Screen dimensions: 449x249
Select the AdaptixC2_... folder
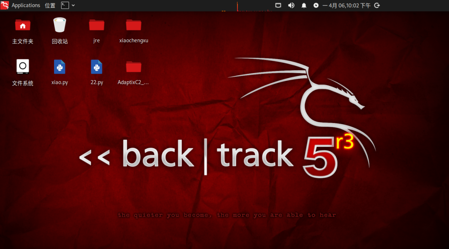click(133, 67)
